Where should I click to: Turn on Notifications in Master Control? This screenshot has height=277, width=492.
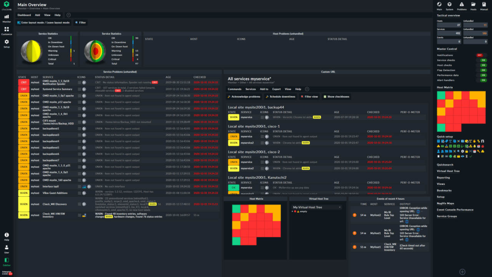pyautogui.click(x=482, y=55)
